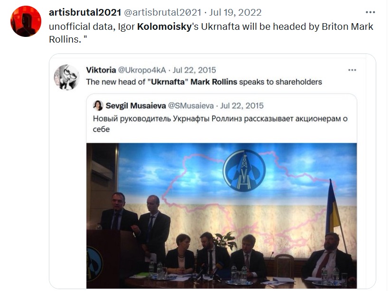
Task: Open the shareholders meeting photo
Action: [222, 216]
